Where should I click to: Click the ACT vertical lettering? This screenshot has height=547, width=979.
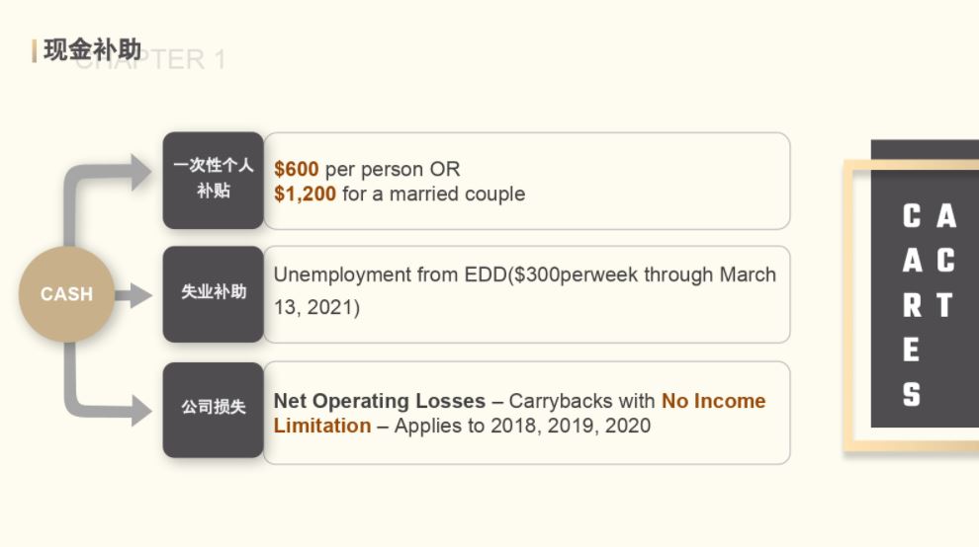coord(946,261)
